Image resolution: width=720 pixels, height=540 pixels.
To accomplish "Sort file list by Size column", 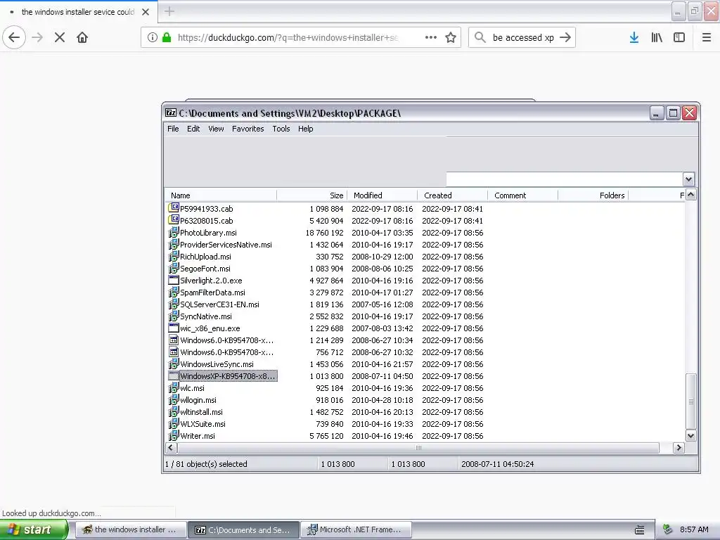I will (311, 195).
